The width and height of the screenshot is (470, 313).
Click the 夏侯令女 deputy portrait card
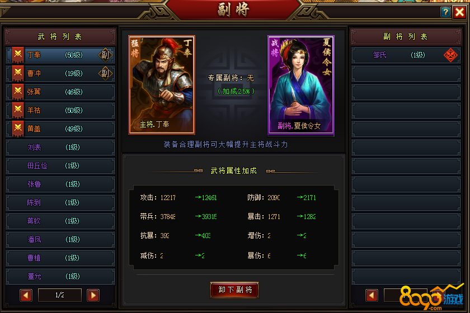point(301,86)
